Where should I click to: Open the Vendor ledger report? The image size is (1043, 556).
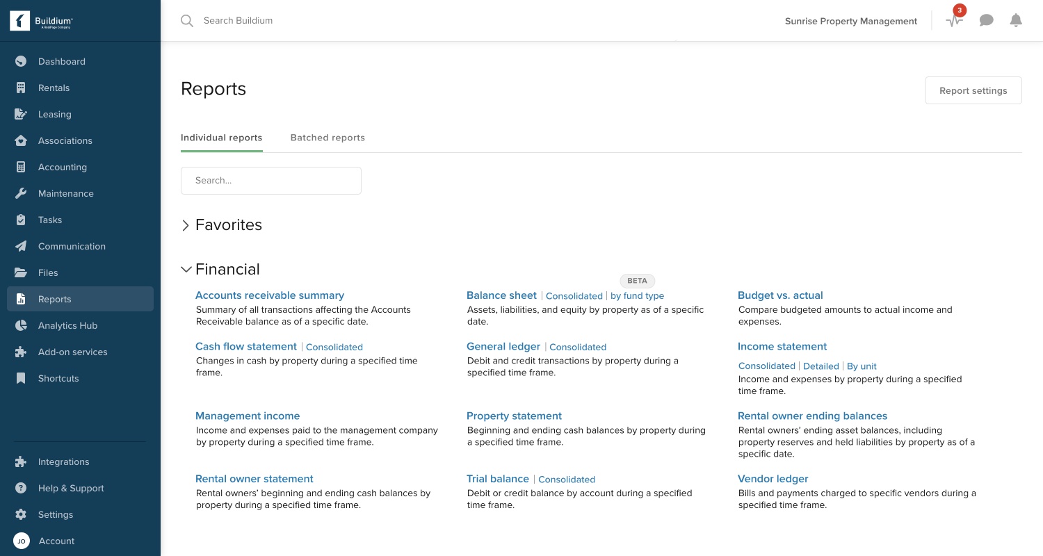point(773,479)
